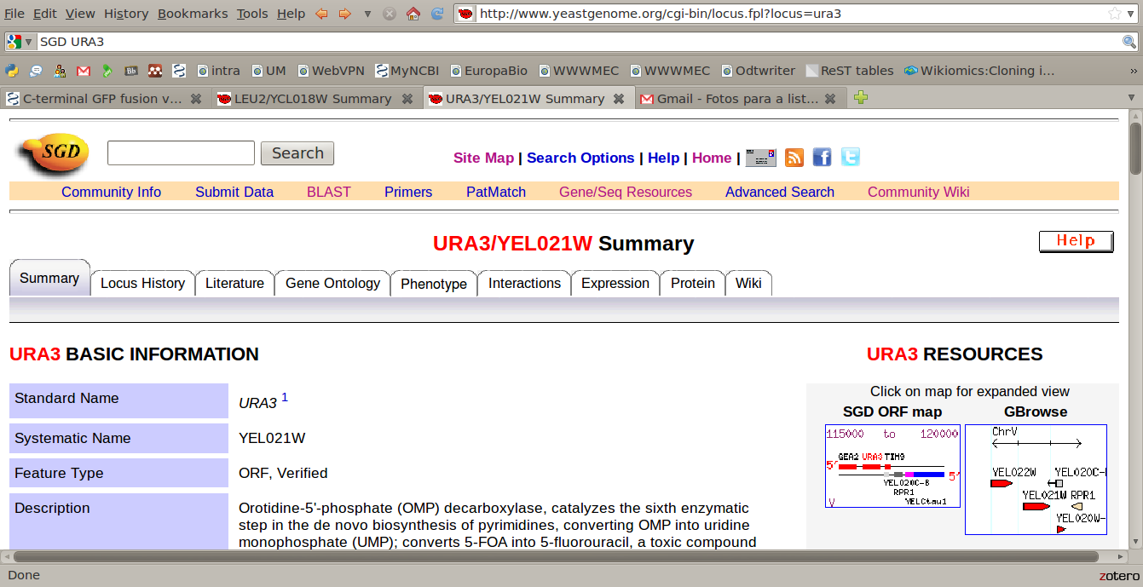Click the Stop loading icon
Screen dimensions: 1143x587
point(390,14)
